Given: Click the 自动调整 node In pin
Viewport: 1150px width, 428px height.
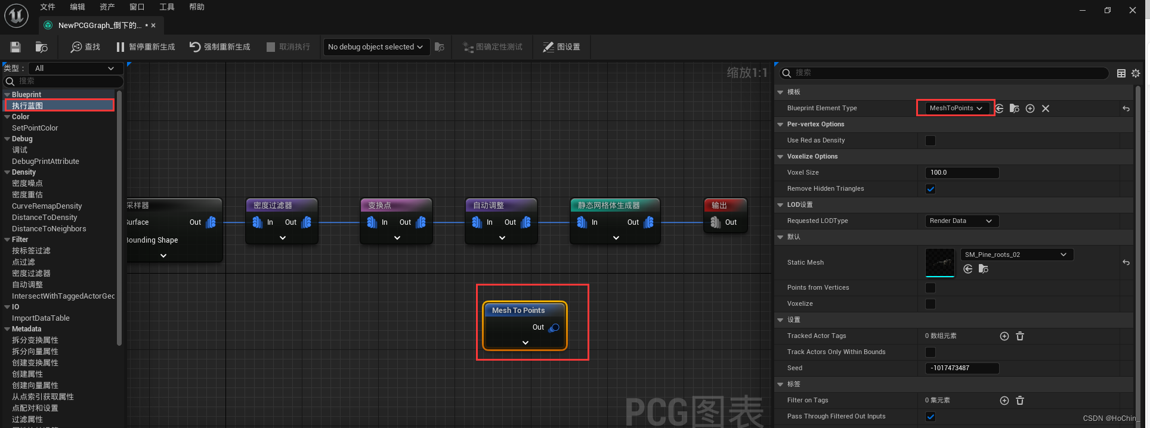Looking at the screenshot, I should (477, 222).
